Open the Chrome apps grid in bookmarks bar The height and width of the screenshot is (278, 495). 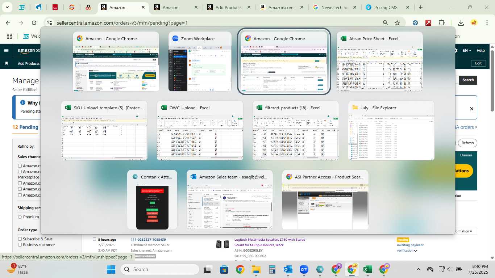(9, 36)
